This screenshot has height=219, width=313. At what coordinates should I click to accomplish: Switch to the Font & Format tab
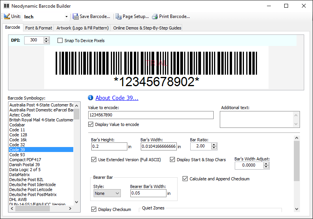click(x=39, y=28)
